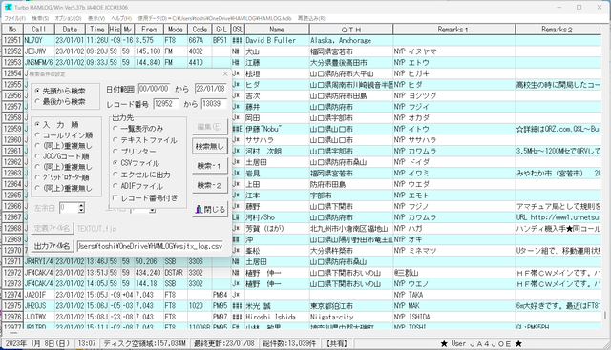
Task: Set output to CSVファイル
Action: pyautogui.click(x=136, y=163)
